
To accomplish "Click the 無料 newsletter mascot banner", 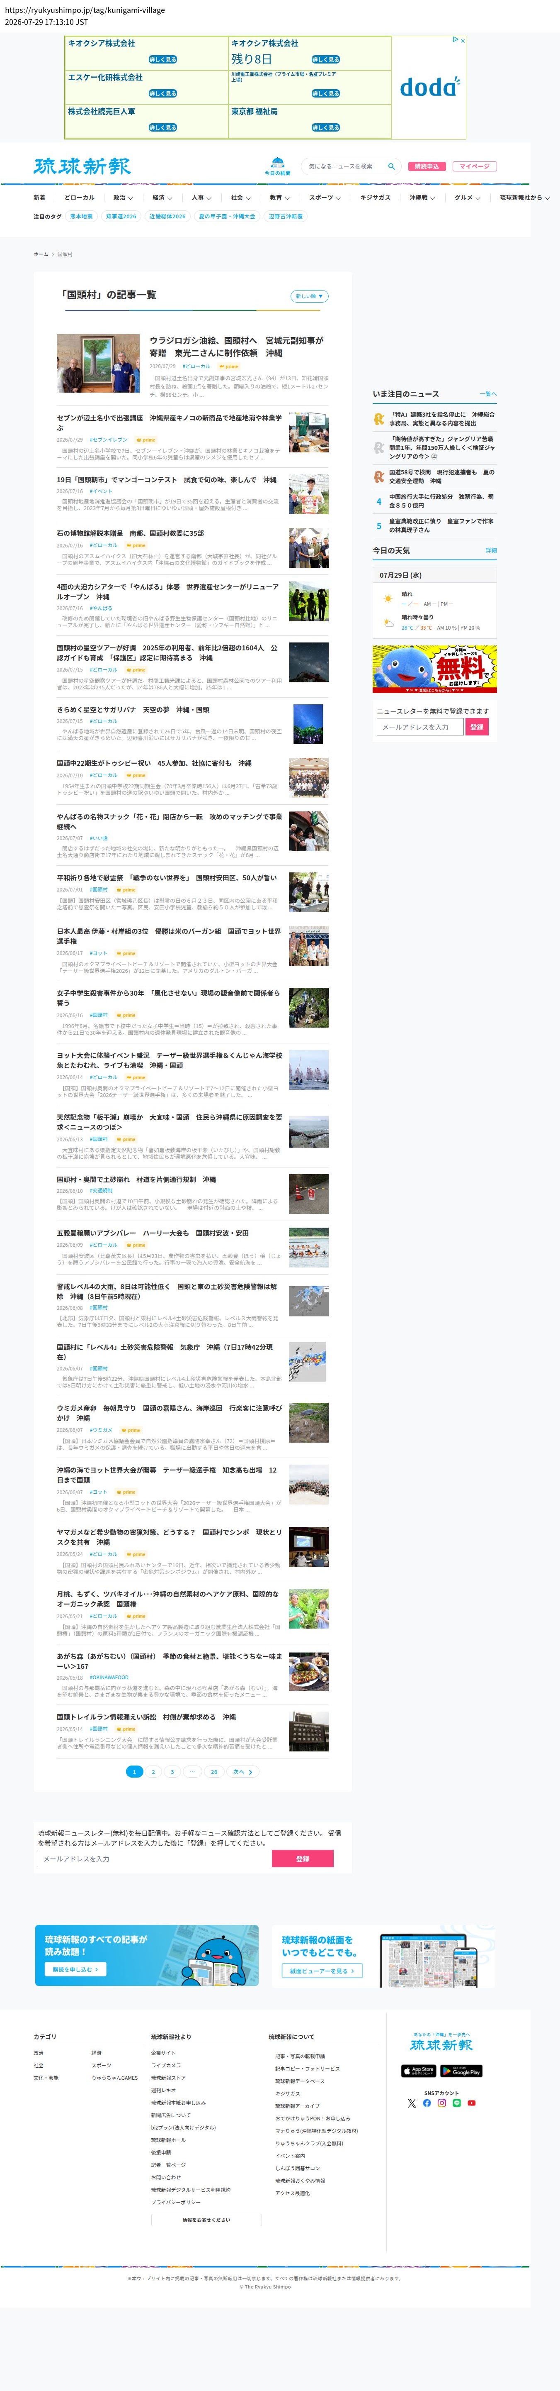I will [x=435, y=669].
